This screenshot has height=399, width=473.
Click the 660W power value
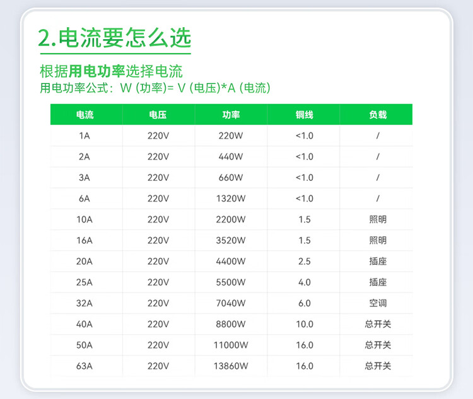[231, 178]
